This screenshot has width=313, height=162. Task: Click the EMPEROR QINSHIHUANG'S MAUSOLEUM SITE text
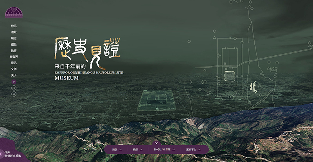point(89,73)
